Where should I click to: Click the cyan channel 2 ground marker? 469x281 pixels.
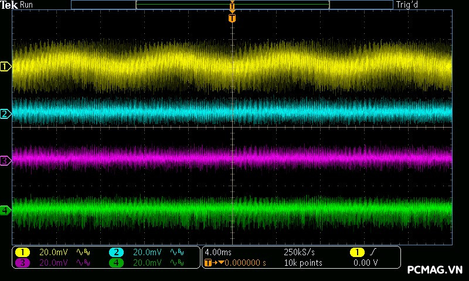[5, 114]
